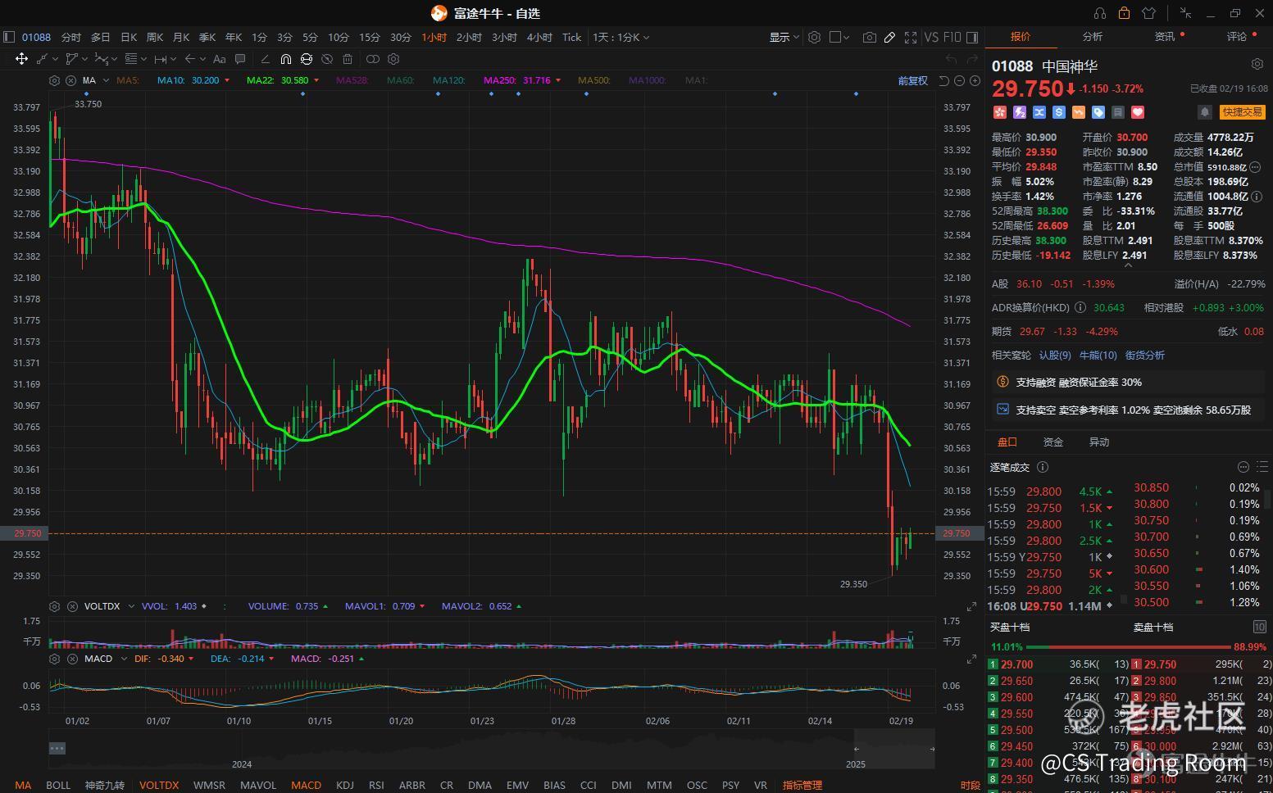1273x793 pixels.
Task: Click the sync drawings icon
Action: click(x=306, y=59)
